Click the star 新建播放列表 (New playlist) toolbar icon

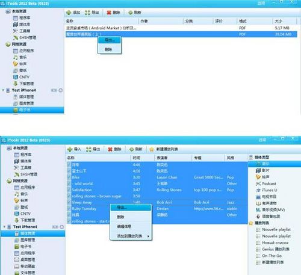(152, 149)
